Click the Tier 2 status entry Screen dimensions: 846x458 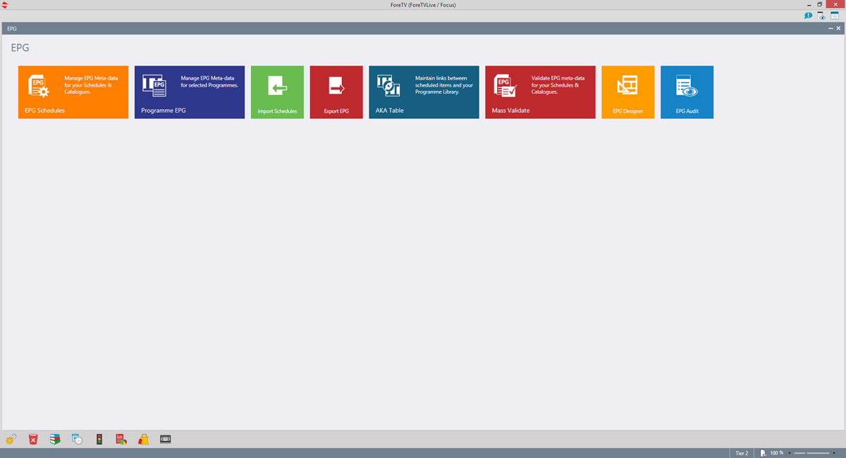pyautogui.click(x=742, y=453)
